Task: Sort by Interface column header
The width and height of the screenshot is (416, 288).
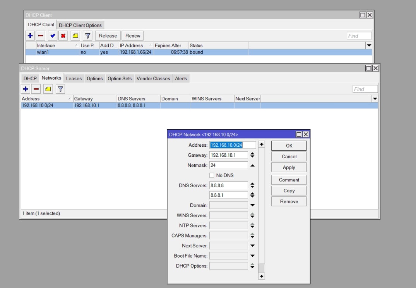Action: [x=58, y=46]
